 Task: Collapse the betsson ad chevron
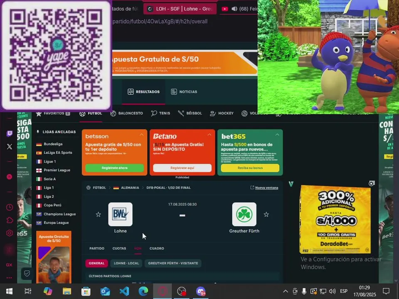141,135
